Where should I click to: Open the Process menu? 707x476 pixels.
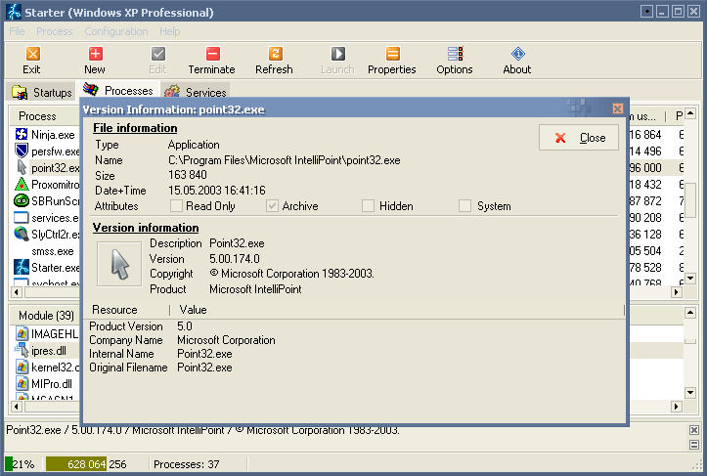tap(55, 31)
